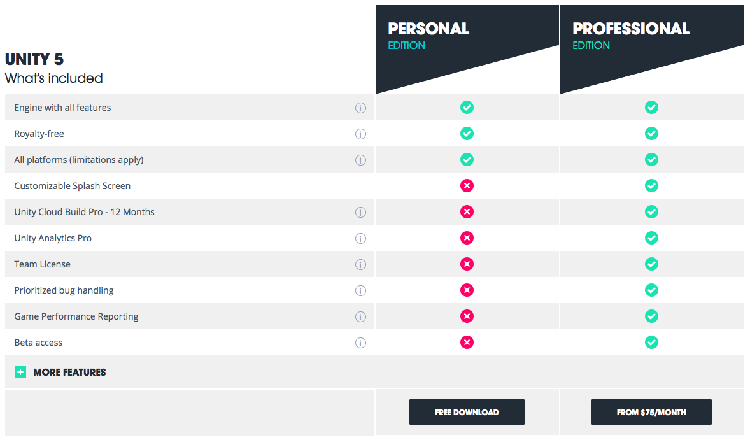The height and width of the screenshot is (440, 750).
Task: Click the FROM $75/MONTH button
Action: [651, 412]
